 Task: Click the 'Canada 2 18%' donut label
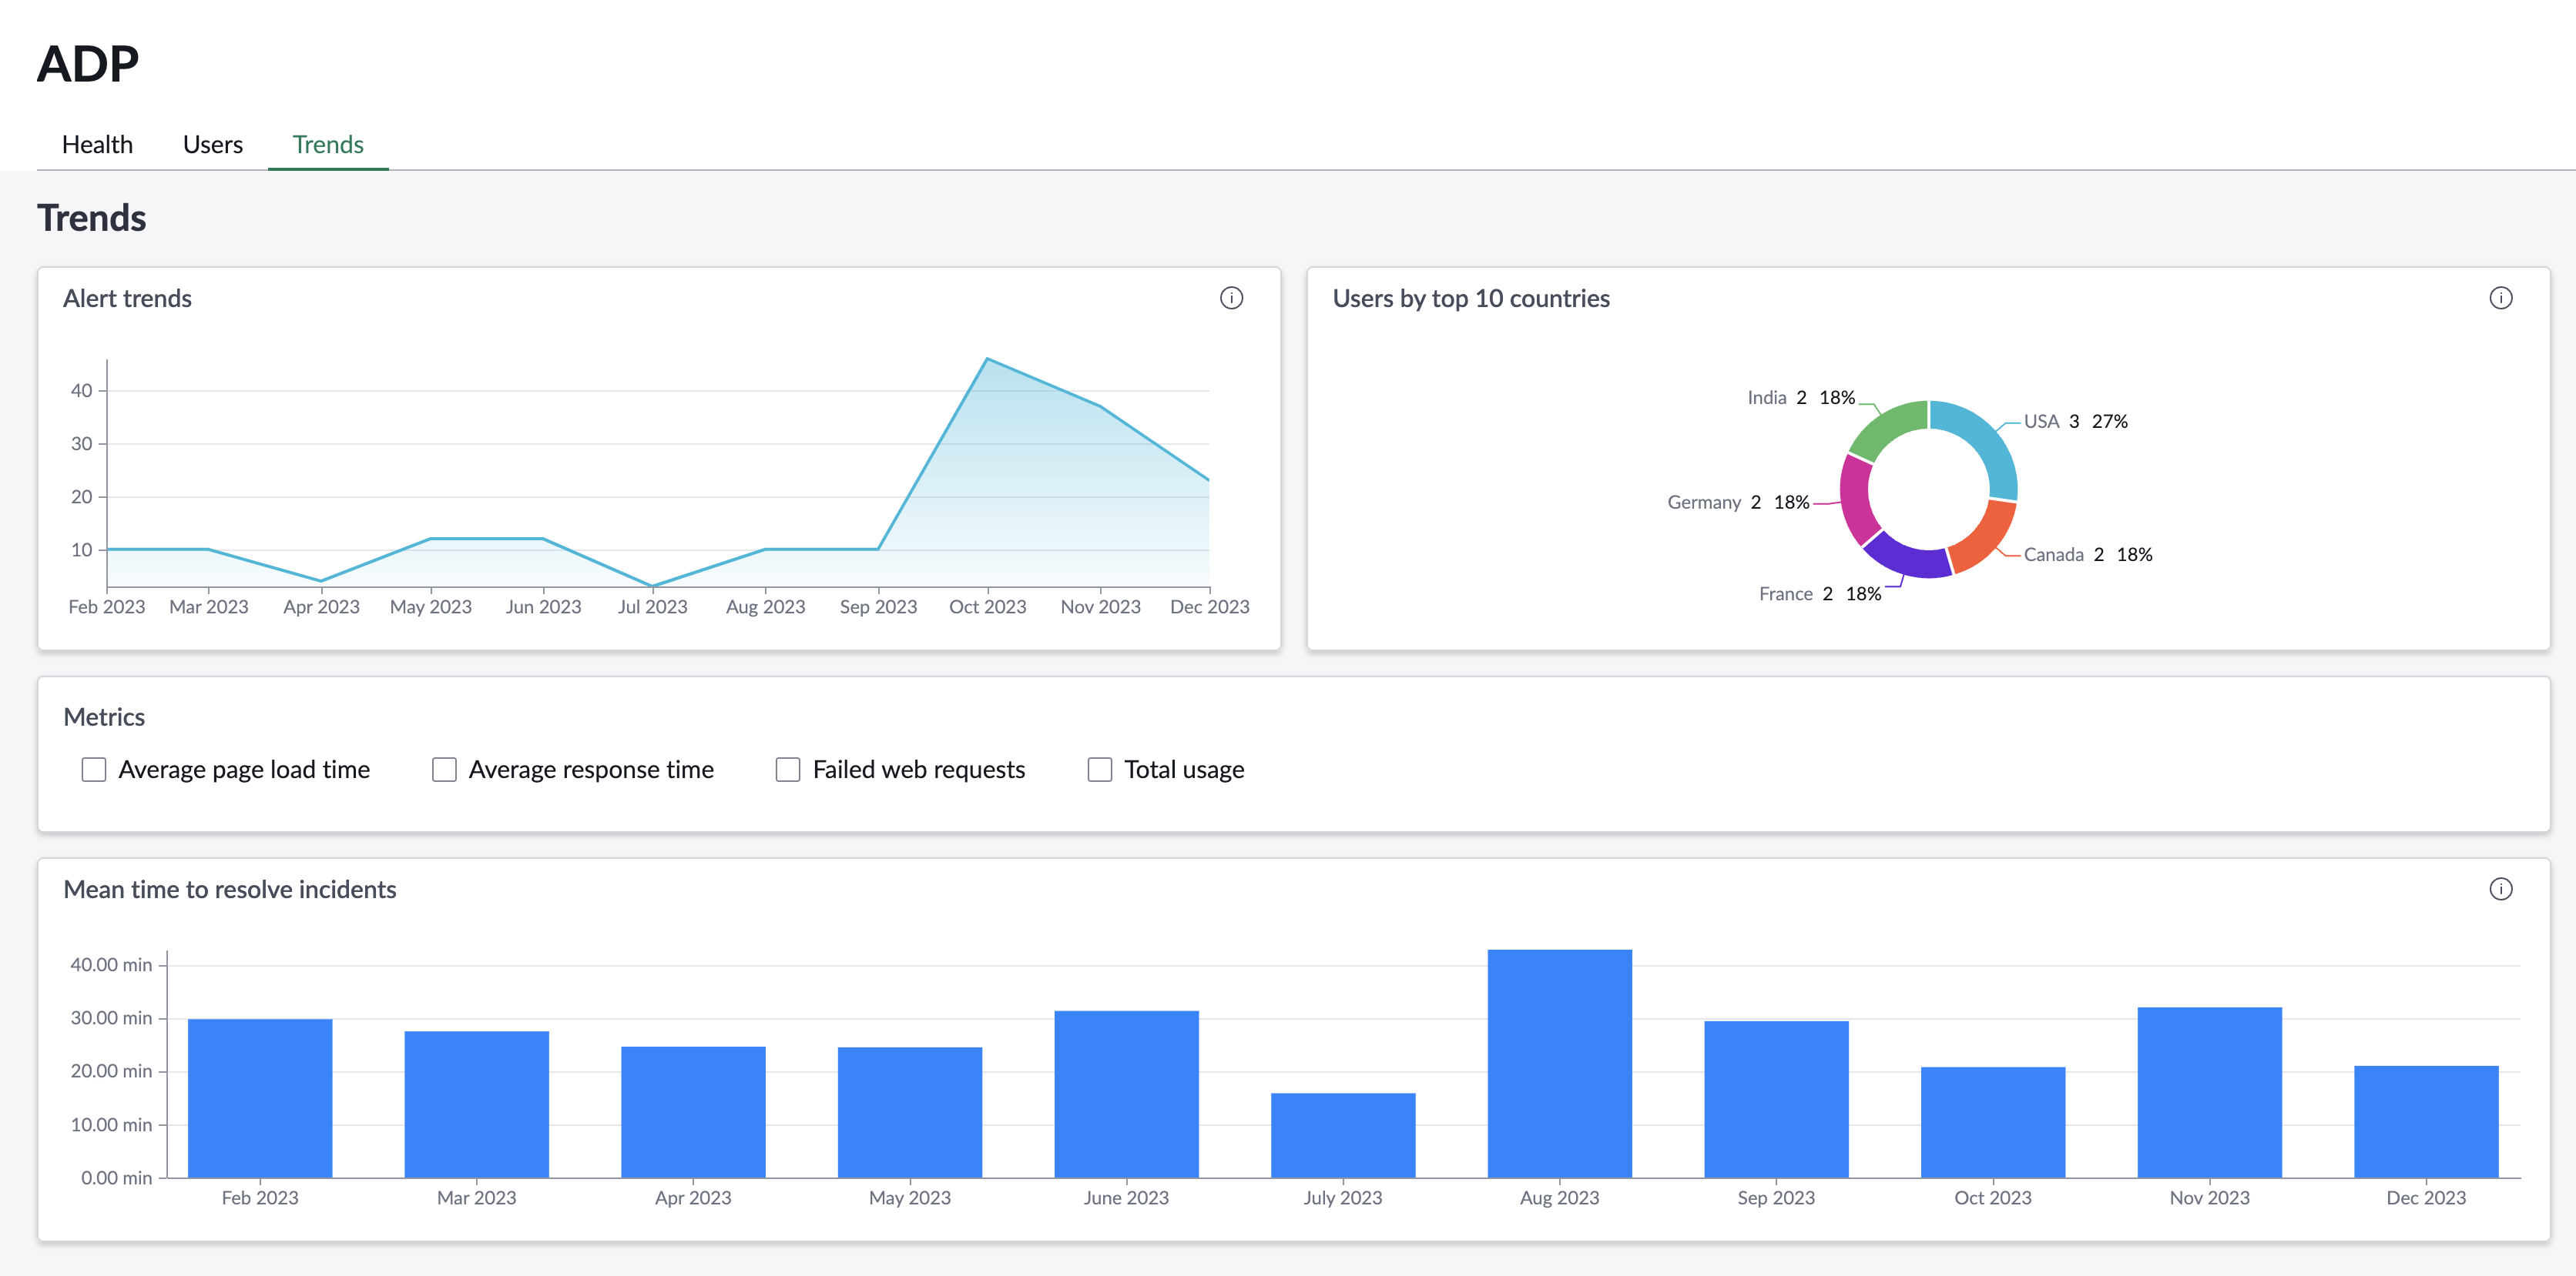[2088, 555]
